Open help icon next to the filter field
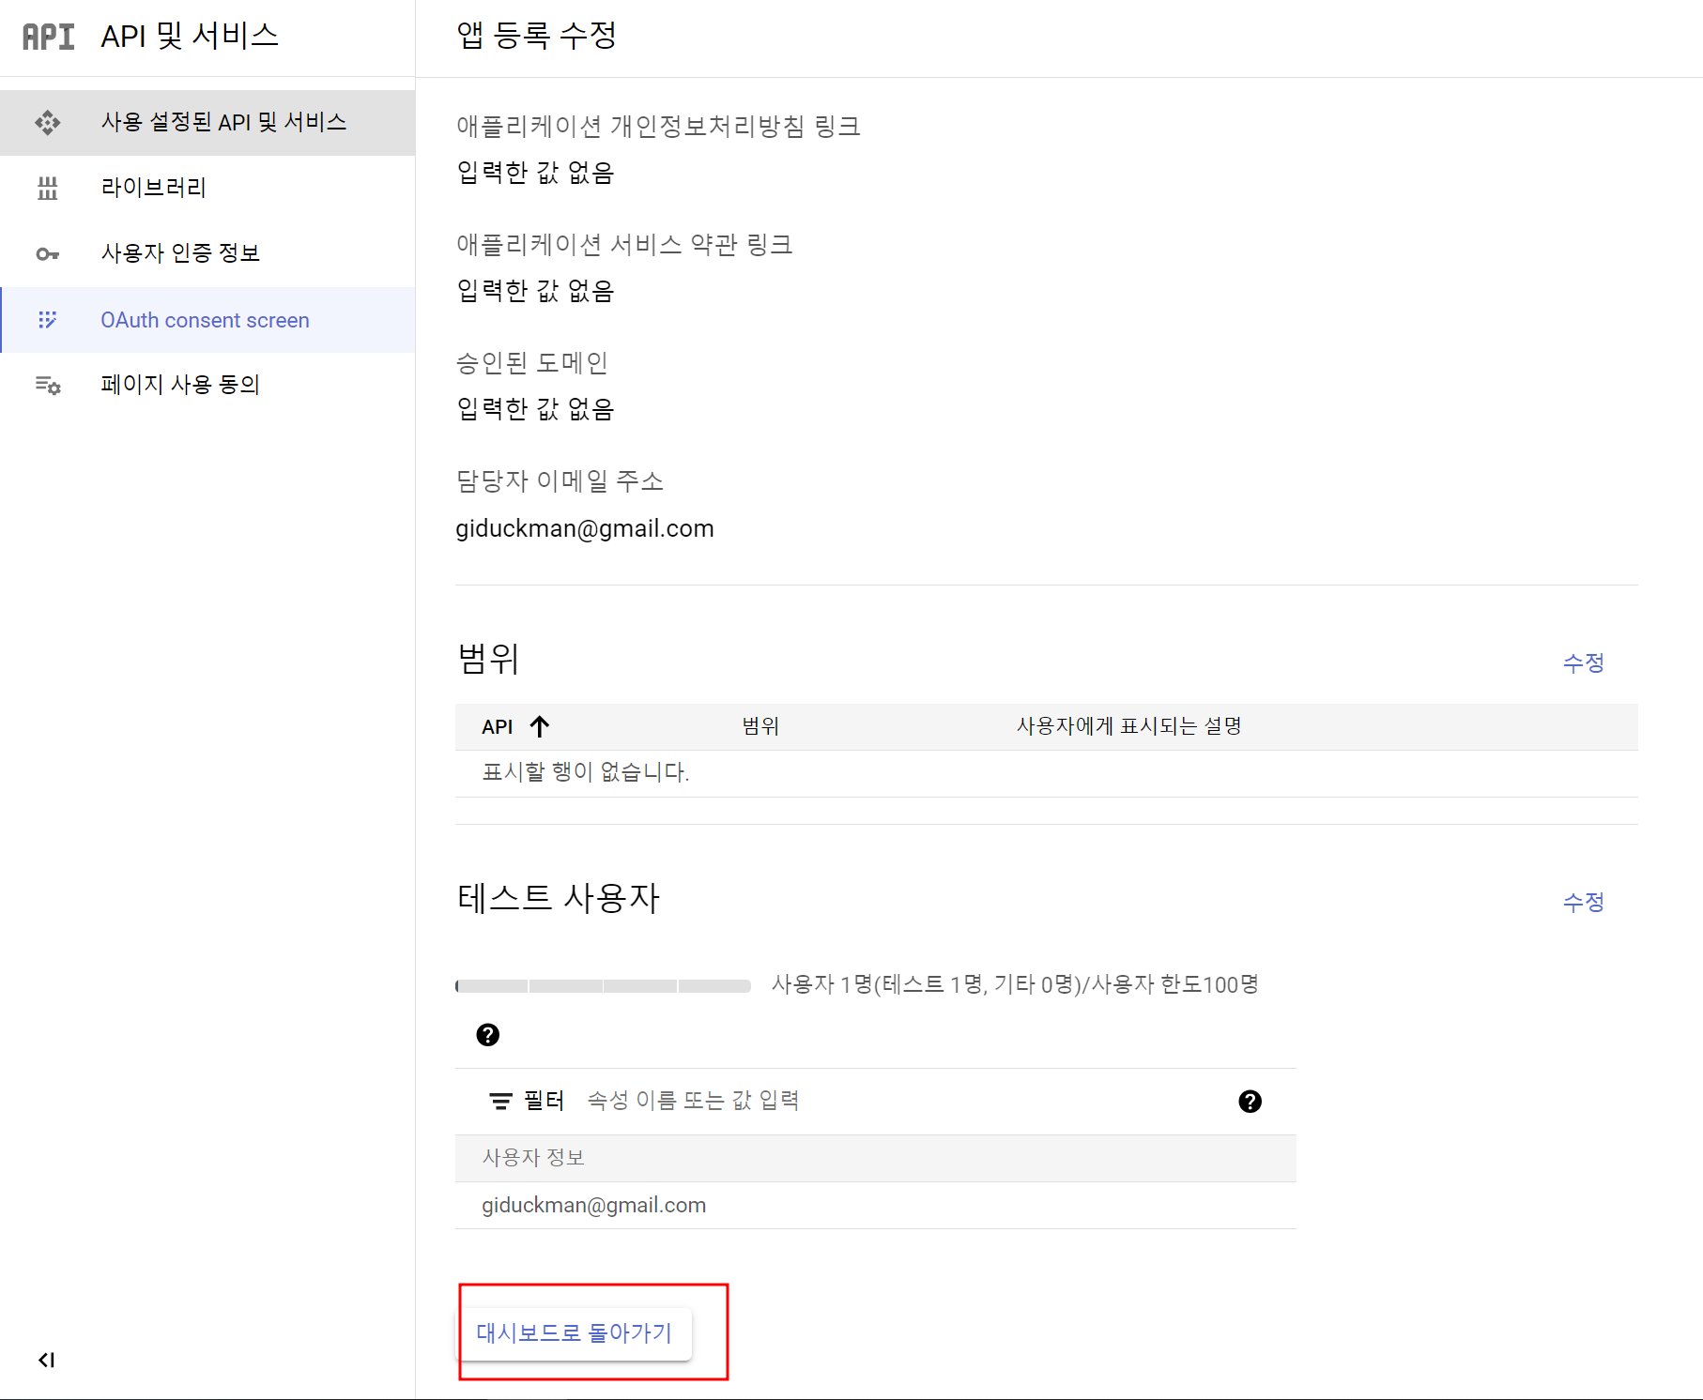The image size is (1703, 1400). [1250, 1102]
